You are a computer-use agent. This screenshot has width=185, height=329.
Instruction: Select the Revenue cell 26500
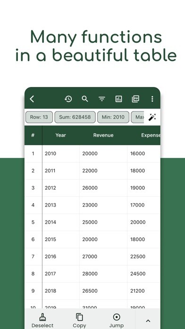click(x=103, y=291)
